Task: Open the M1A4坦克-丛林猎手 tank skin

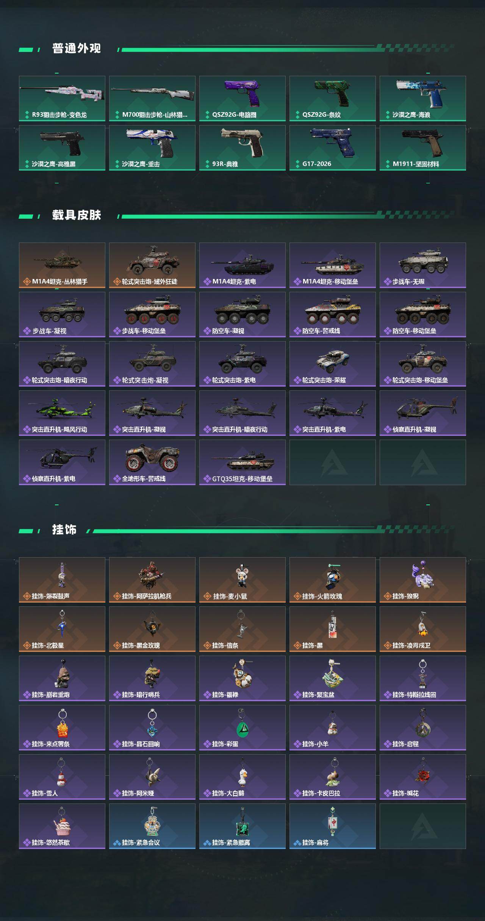Action: [x=62, y=265]
